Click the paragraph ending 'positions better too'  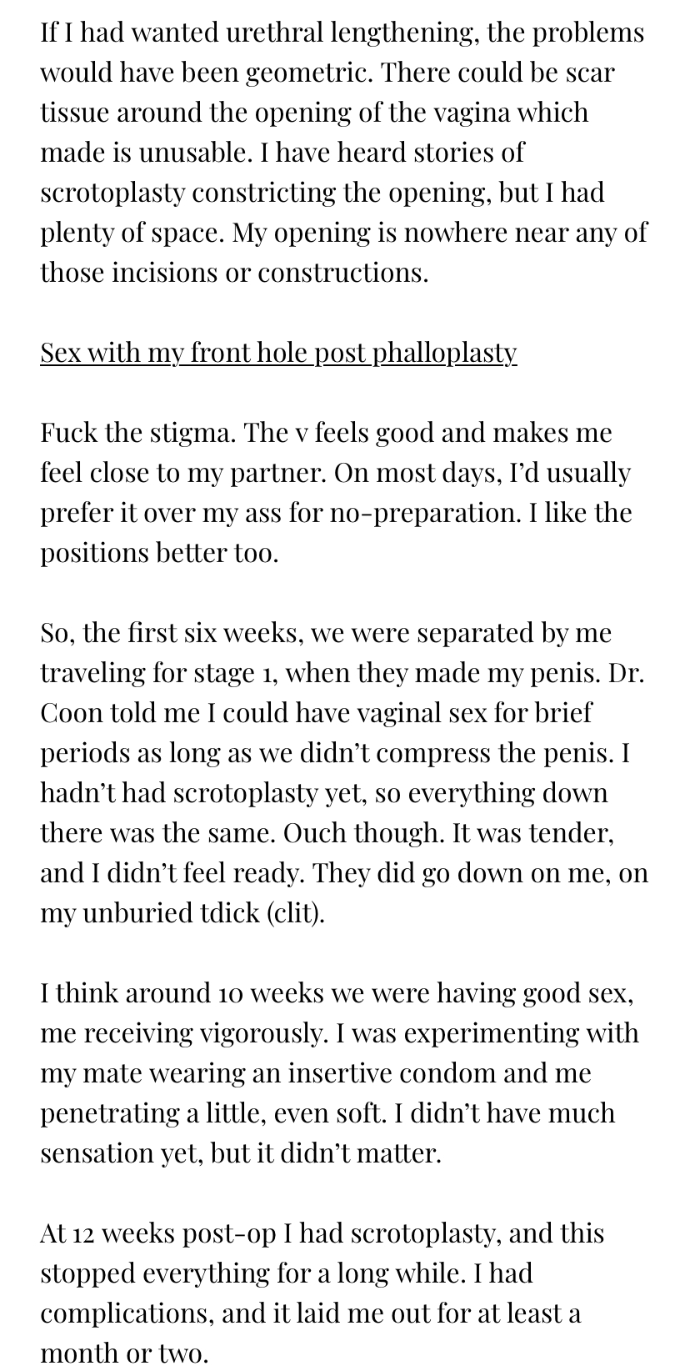pyautogui.click(x=337, y=493)
